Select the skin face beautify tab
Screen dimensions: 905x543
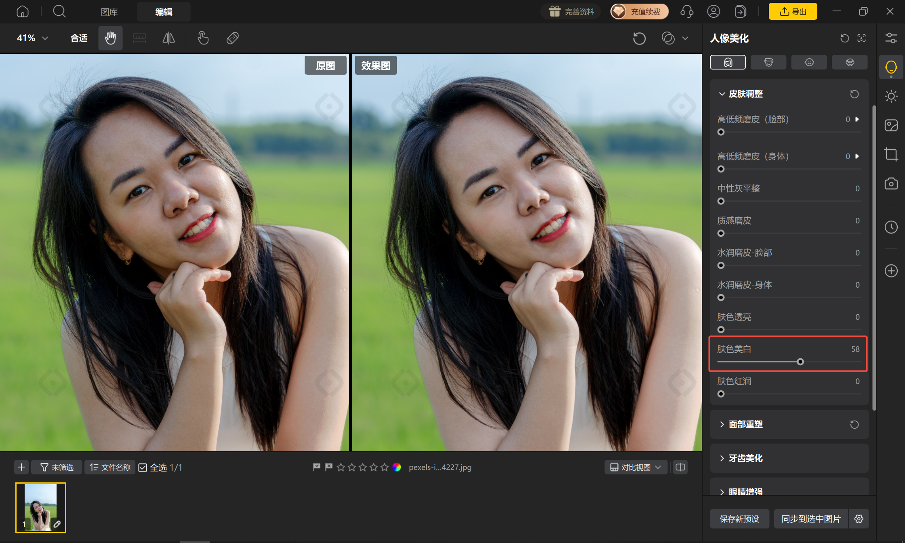(728, 62)
